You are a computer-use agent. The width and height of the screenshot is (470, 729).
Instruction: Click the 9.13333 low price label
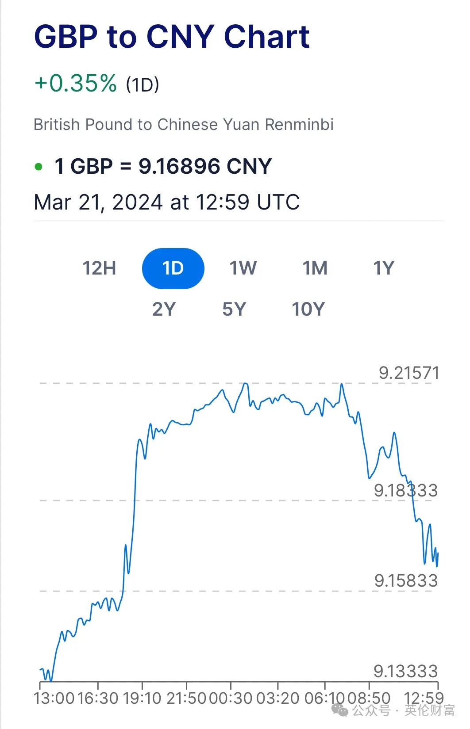click(x=405, y=671)
